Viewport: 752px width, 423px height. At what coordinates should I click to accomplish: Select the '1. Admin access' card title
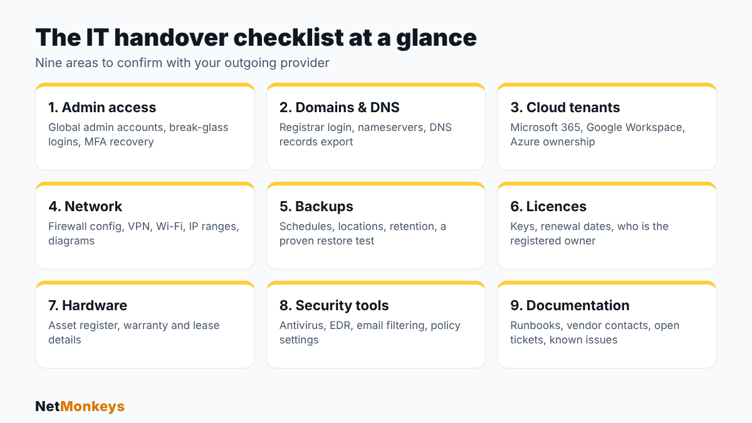(102, 107)
